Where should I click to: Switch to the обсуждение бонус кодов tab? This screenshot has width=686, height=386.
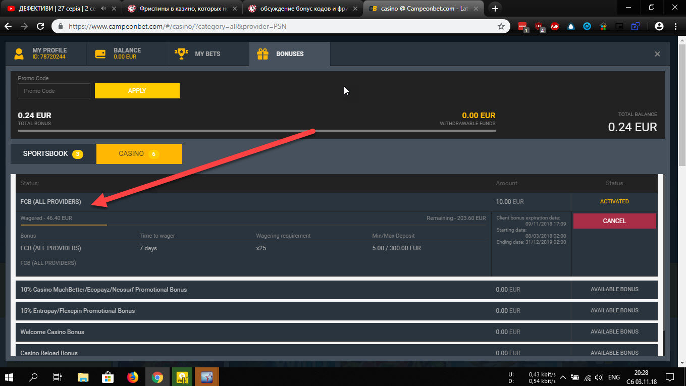(302, 9)
